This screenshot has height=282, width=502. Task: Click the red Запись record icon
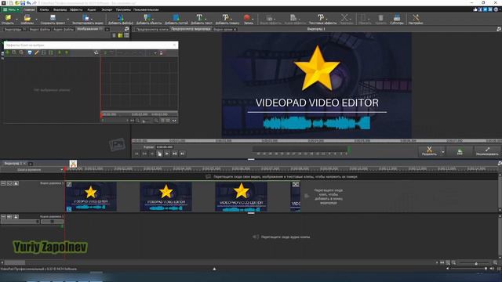point(247,18)
